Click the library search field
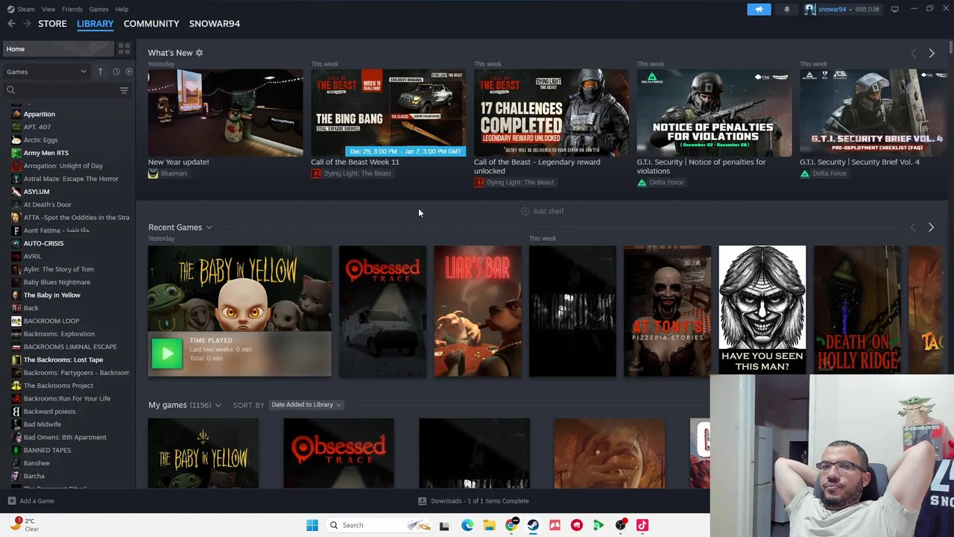954x537 pixels. (x=63, y=90)
